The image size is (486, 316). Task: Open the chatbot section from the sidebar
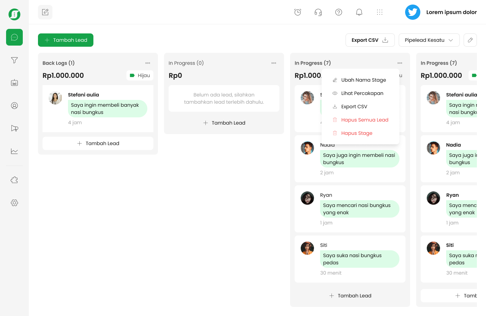coord(14,82)
